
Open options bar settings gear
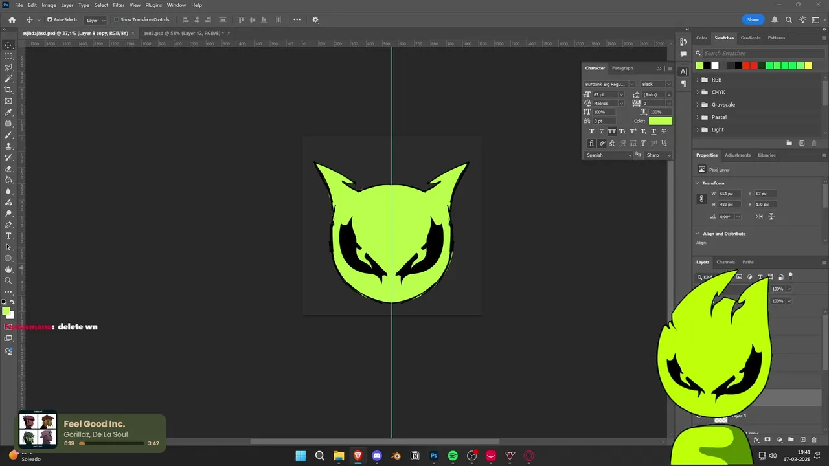click(315, 19)
